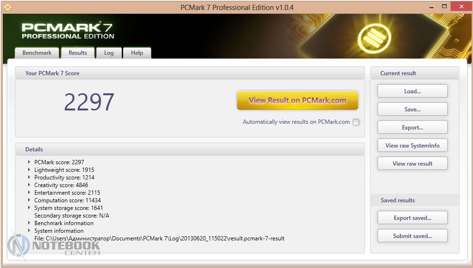Expand the Productivity score entry

(x=30, y=178)
